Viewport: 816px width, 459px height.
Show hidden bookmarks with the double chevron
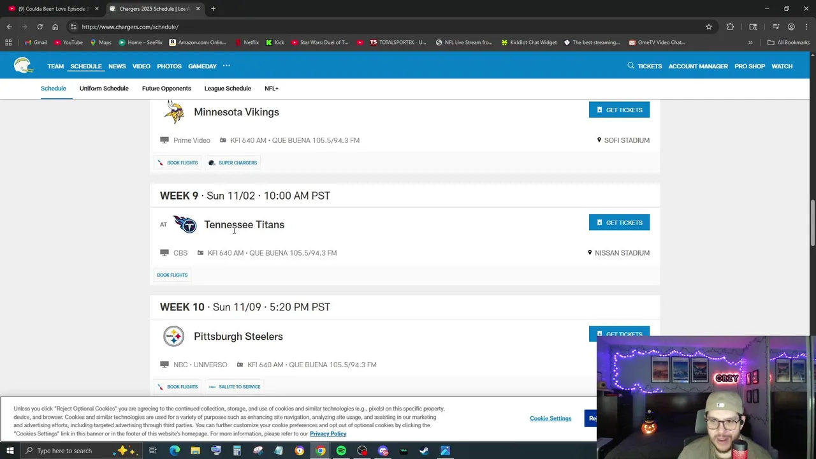click(750, 42)
